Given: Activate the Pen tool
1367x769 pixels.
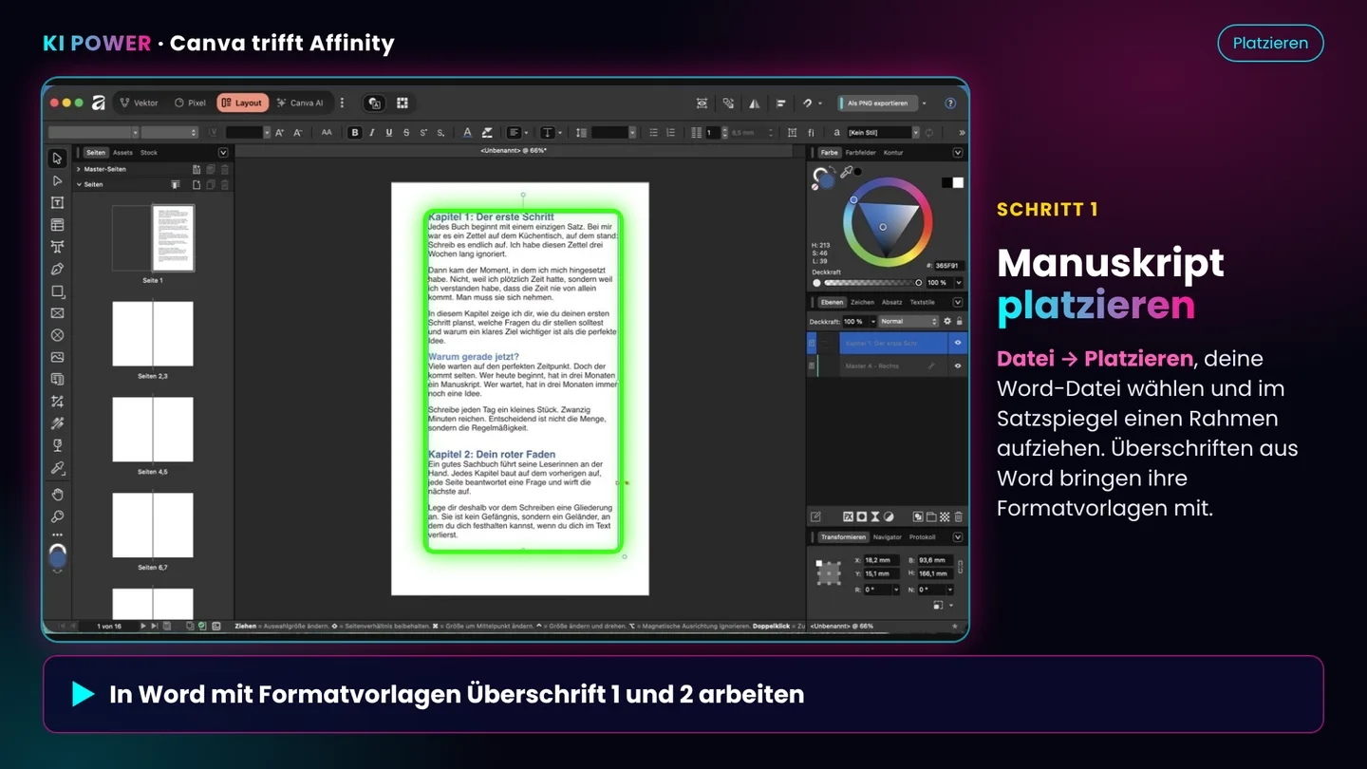Looking at the screenshot, I should 57,269.
